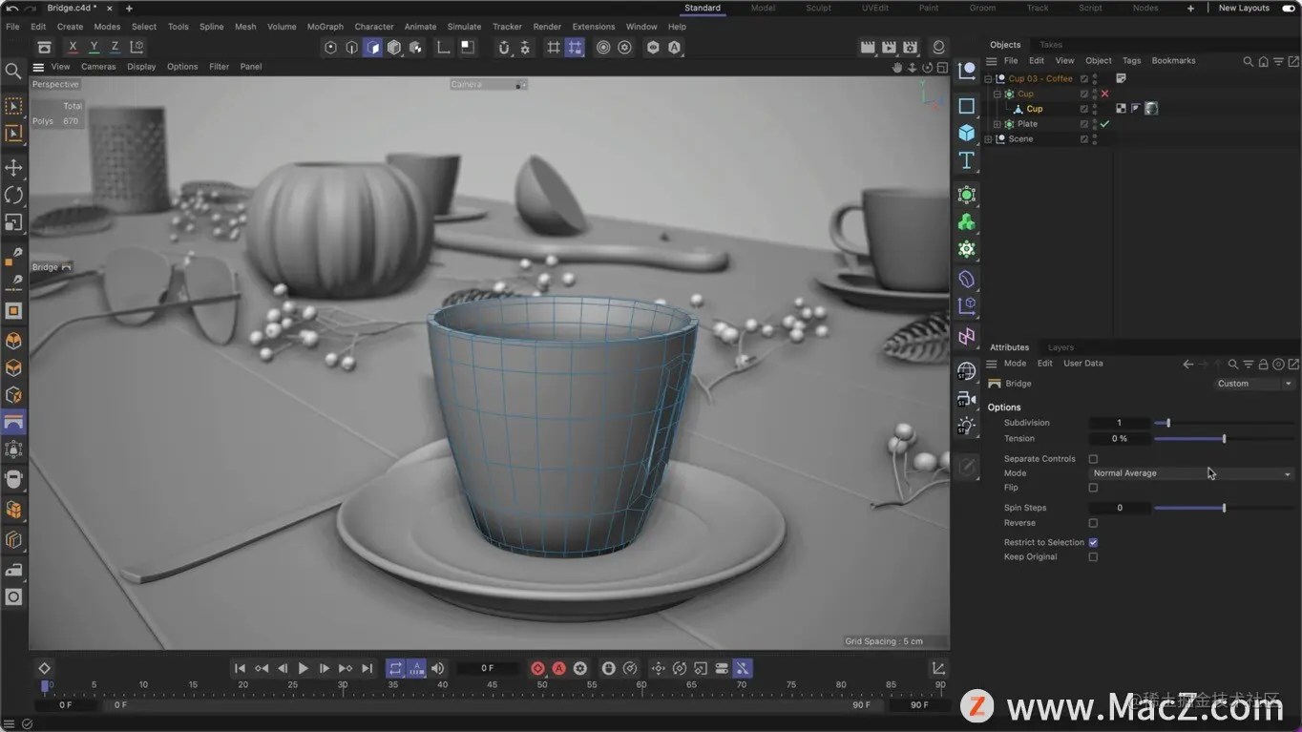This screenshot has height=732, width=1302.
Task: Open the Light object icon
Action: (x=967, y=426)
